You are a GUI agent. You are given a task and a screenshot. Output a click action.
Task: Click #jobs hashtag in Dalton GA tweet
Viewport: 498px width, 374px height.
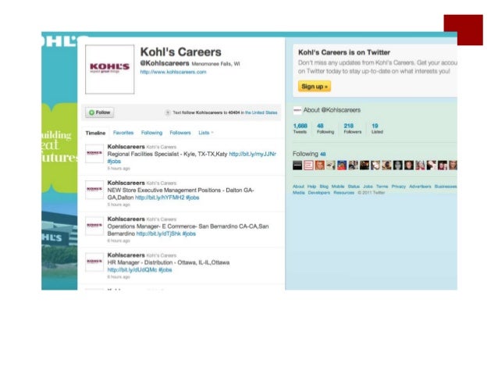[193, 198]
